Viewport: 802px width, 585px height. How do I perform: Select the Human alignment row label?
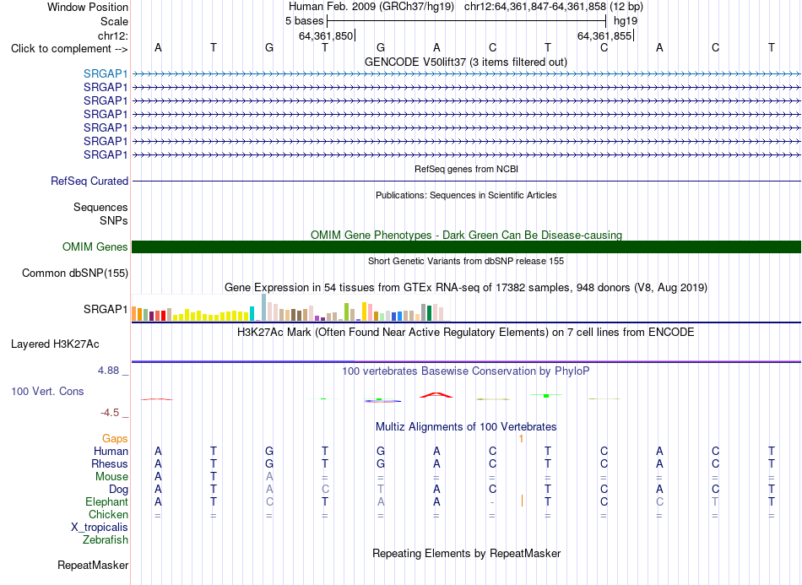[x=111, y=451]
